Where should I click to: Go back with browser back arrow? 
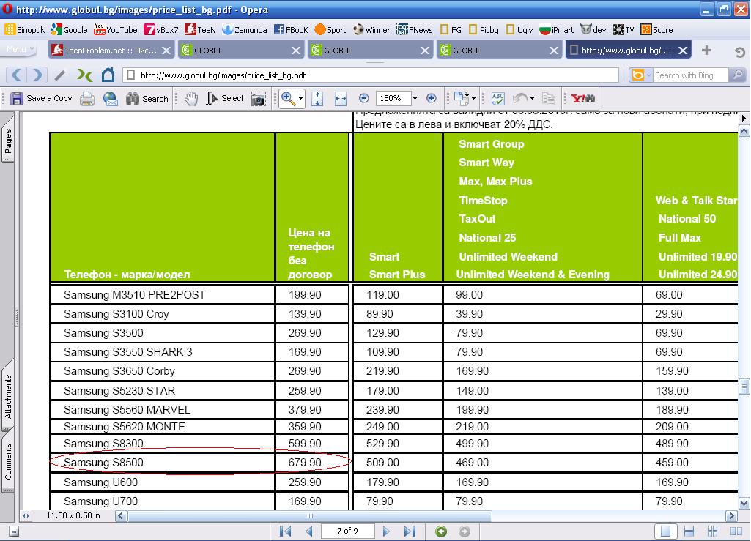[x=17, y=75]
